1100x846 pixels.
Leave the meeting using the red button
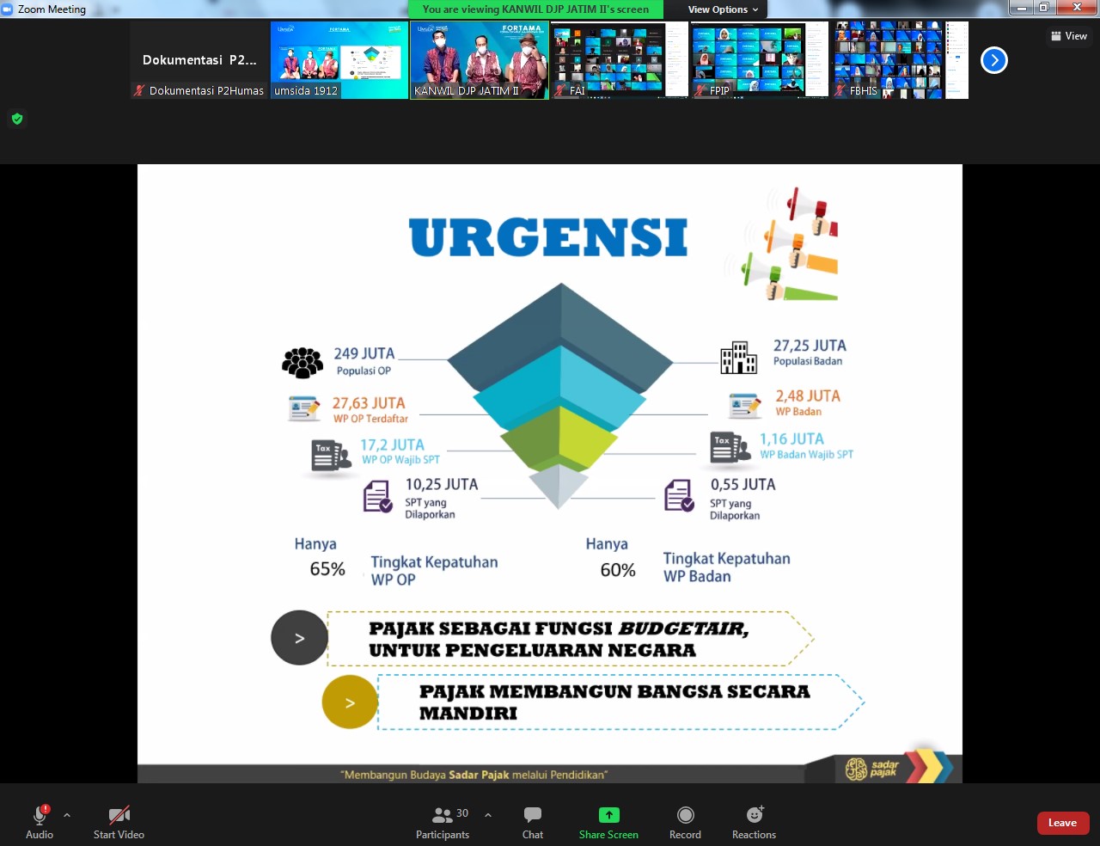1062,823
